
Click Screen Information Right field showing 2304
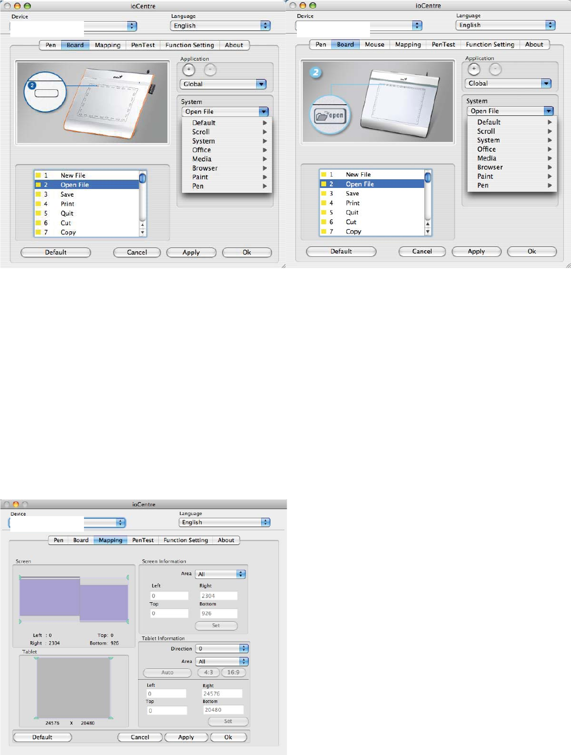[219, 596]
